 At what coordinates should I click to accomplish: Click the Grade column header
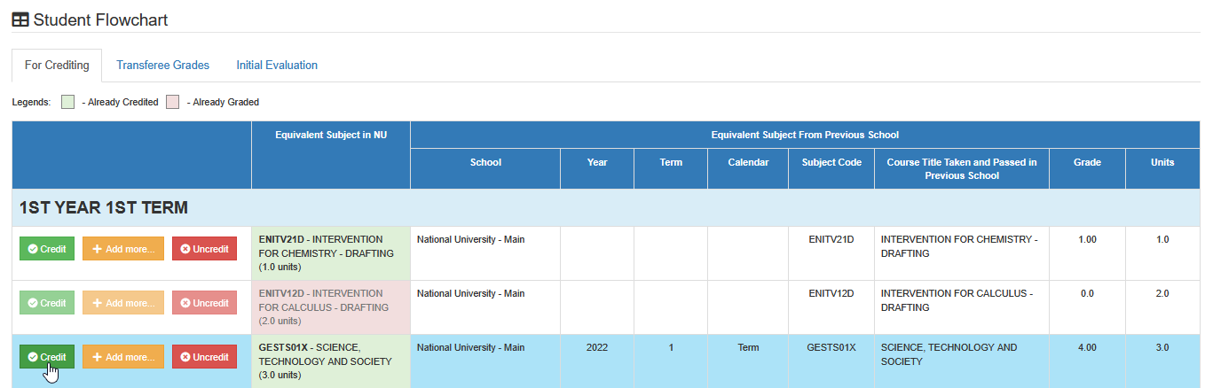tap(1087, 162)
